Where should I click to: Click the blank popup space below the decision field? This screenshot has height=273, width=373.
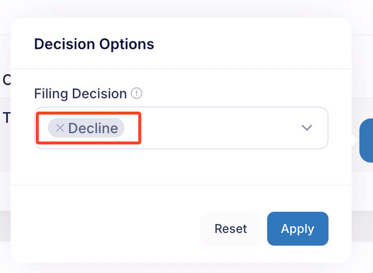coord(181,167)
